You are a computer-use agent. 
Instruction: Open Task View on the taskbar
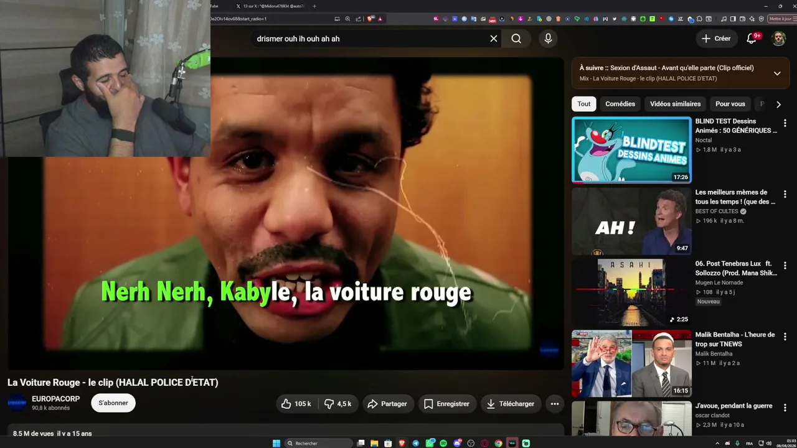pos(361,443)
